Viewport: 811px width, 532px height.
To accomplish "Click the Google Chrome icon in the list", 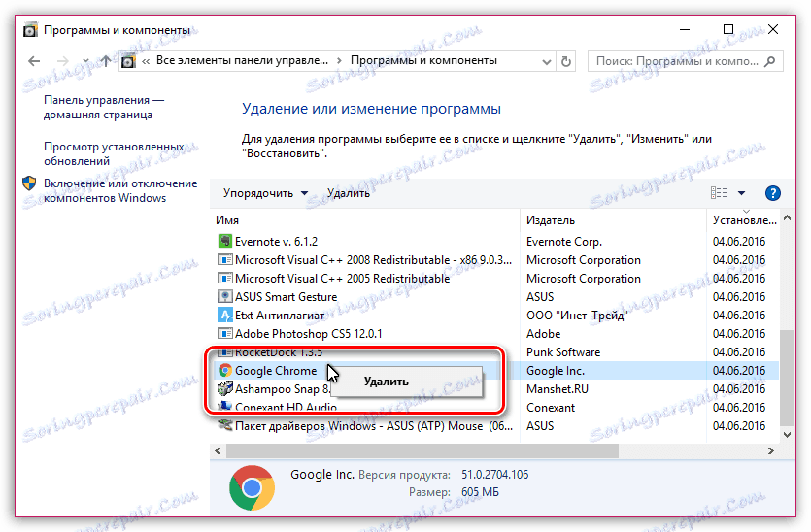I will (x=225, y=370).
